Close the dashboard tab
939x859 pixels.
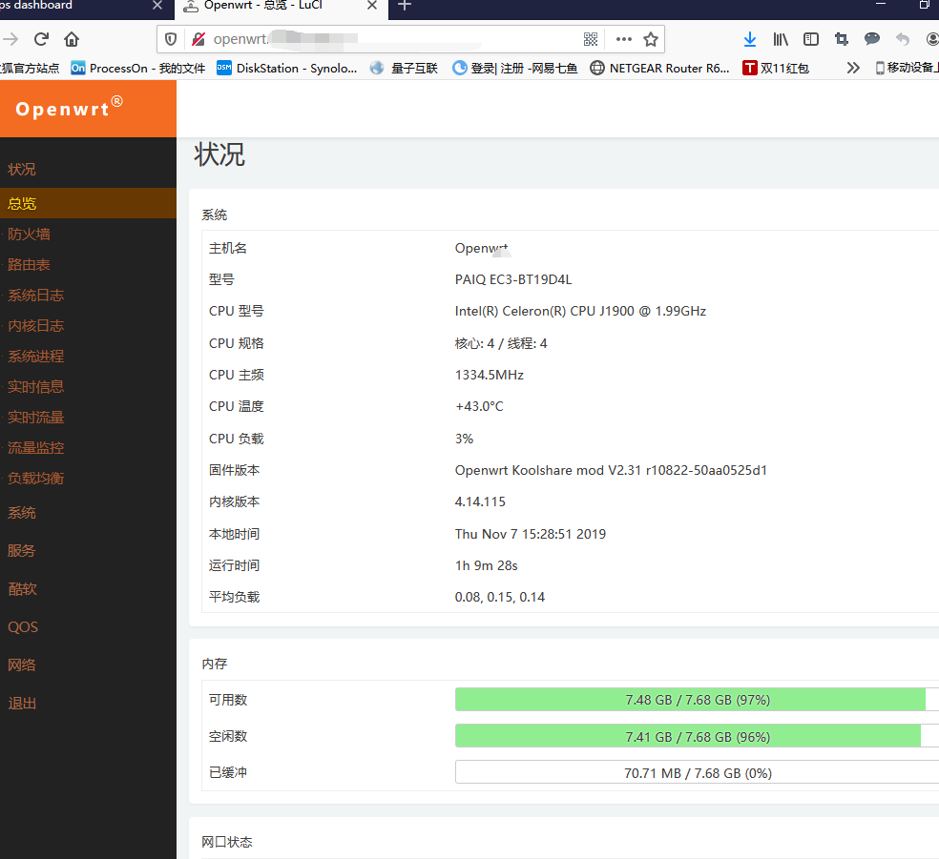point(157,6)
